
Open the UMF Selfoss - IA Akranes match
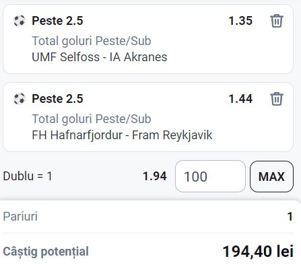pos(100,57)
